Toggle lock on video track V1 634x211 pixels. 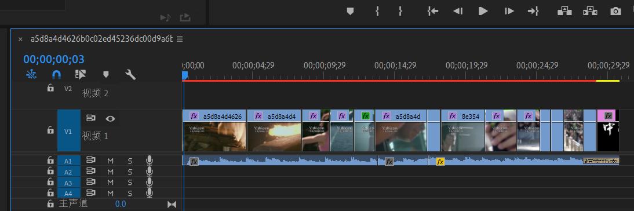pyautogui.click(x=50, y=130)
